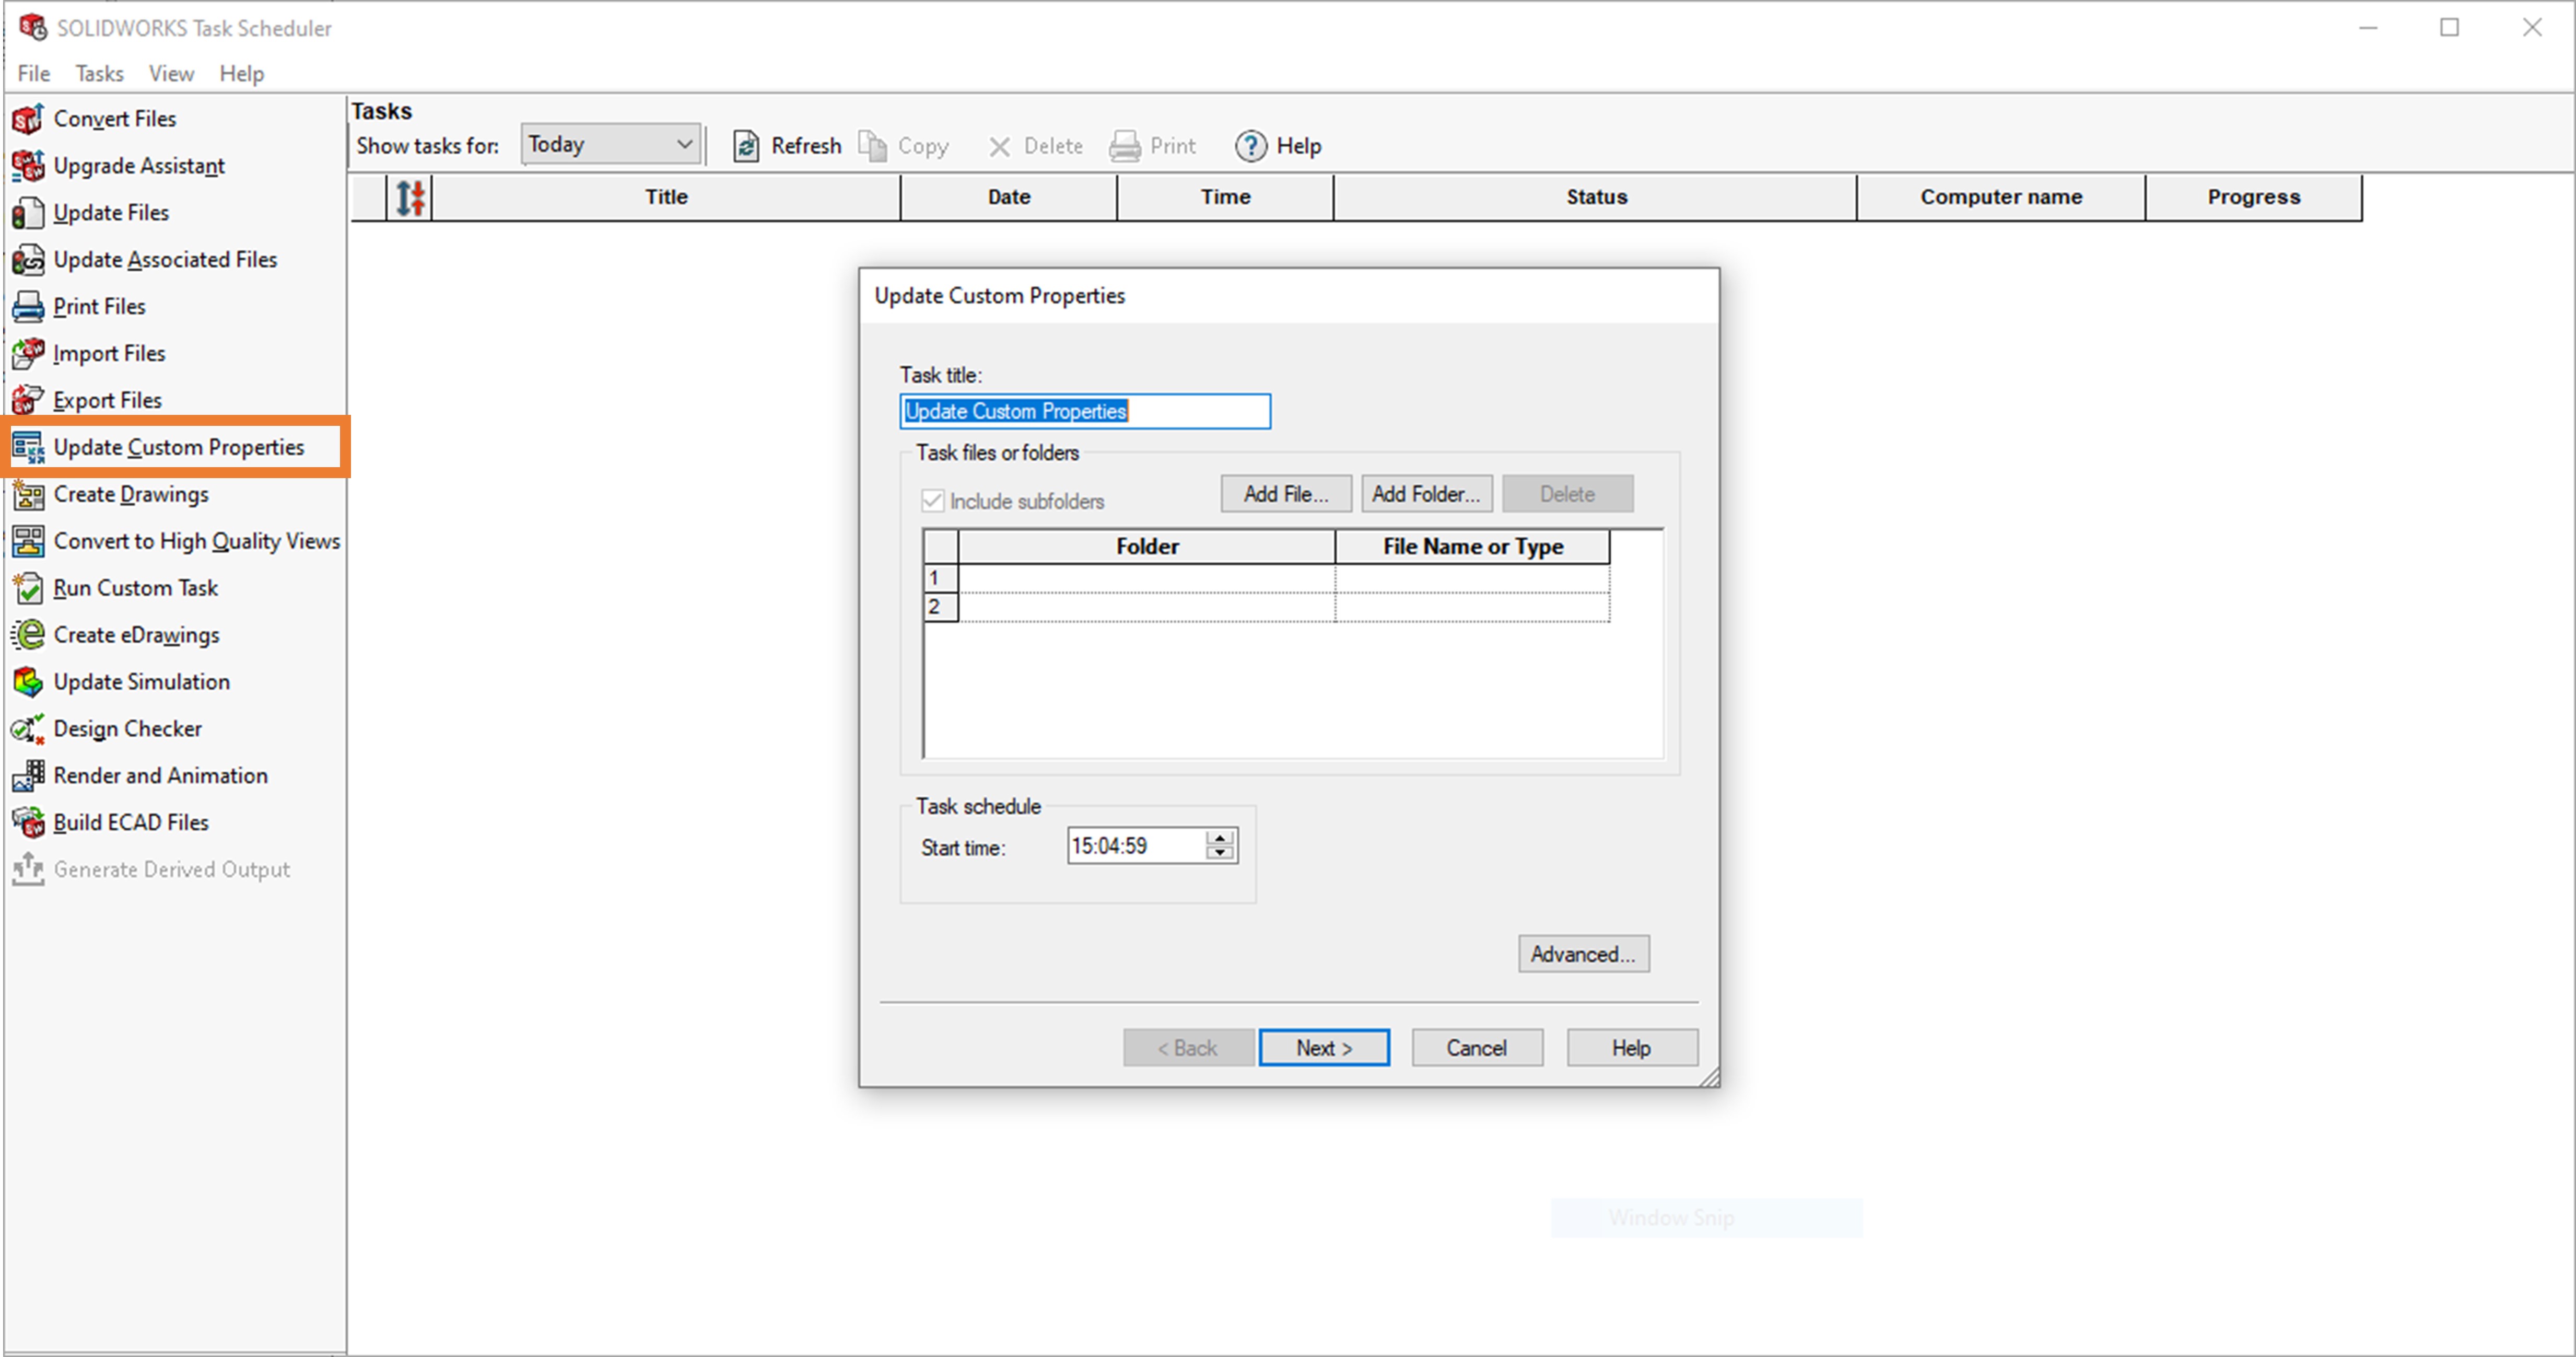Click the Add Folder button

coord(1426,493)
